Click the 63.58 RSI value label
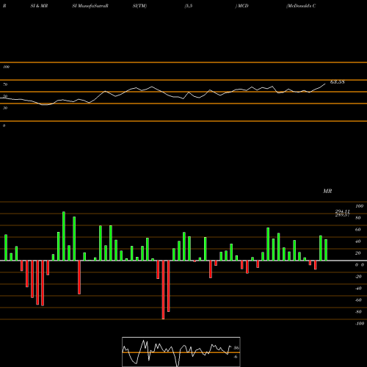This screenshot has width=367, height=367. pyautogui.click(x=338, y=82)
